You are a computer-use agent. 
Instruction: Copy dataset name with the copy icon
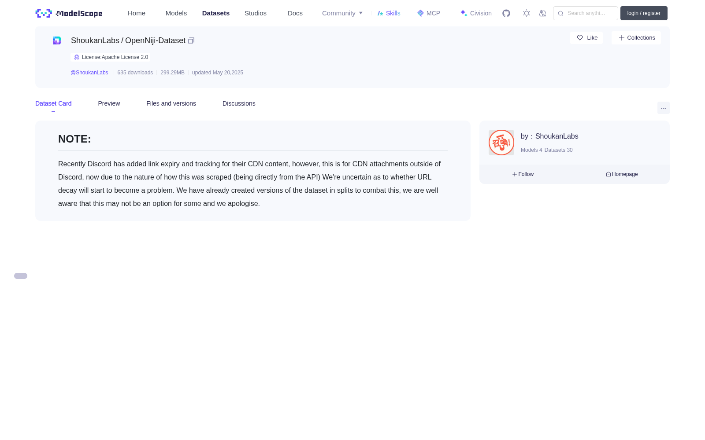pos(191,40)
